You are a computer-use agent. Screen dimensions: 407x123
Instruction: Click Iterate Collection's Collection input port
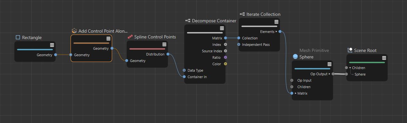[239, 38]
